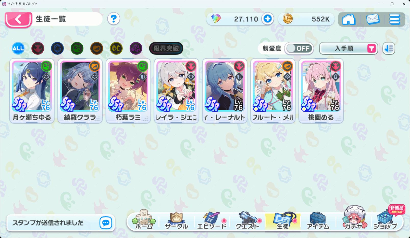
Task: Add gems with the blue plus icon
Action: pos(268,19)
